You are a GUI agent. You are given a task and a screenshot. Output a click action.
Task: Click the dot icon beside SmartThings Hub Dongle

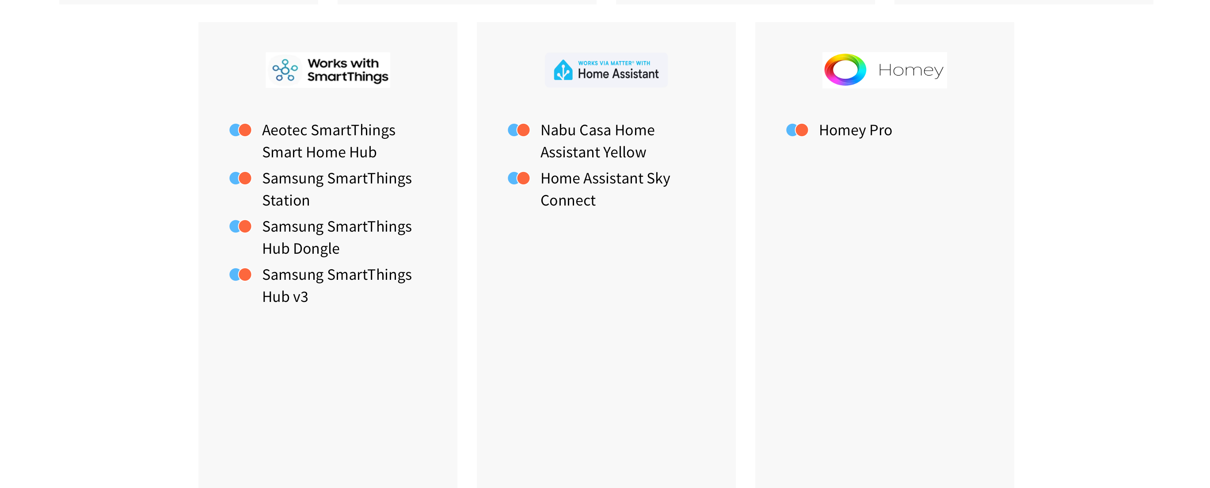240,226
